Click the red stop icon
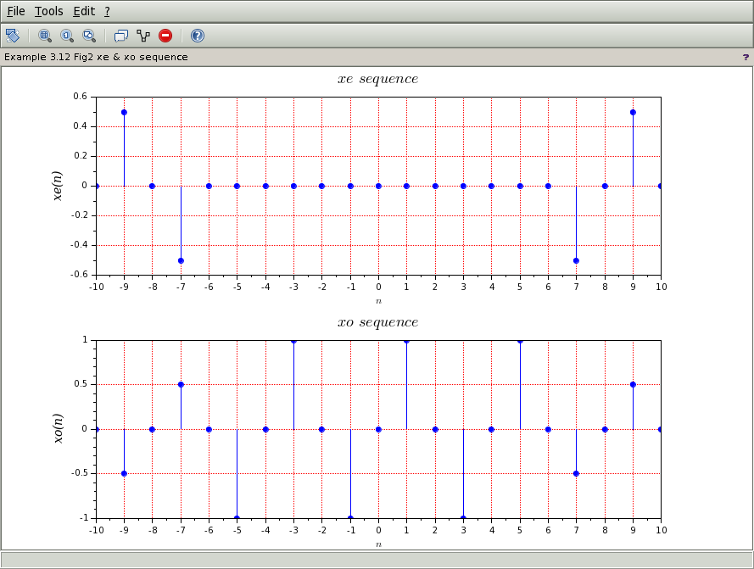754x569 pixels. 165,36
